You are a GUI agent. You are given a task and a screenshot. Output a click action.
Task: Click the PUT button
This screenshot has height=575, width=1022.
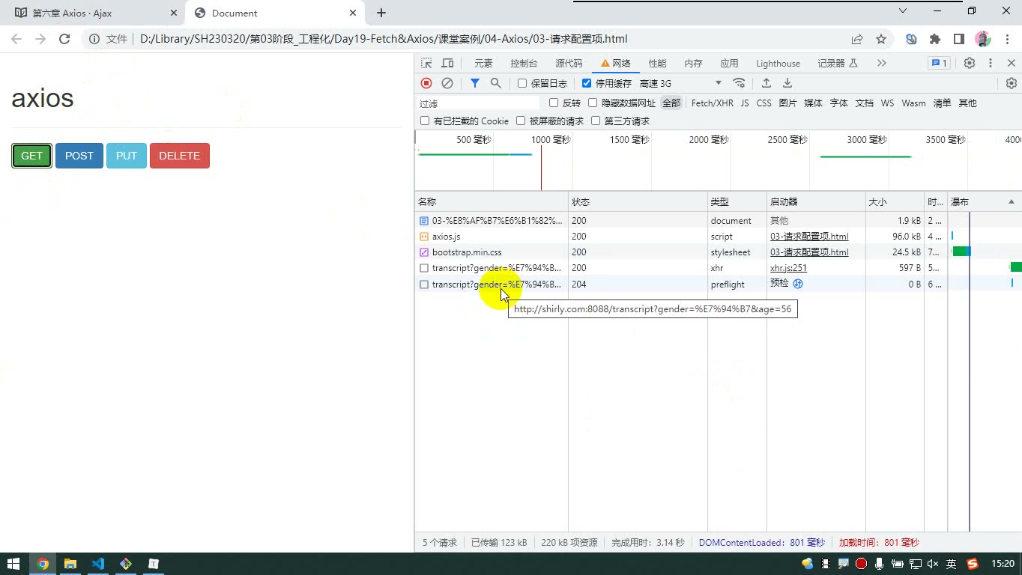[x=127, y=156]
